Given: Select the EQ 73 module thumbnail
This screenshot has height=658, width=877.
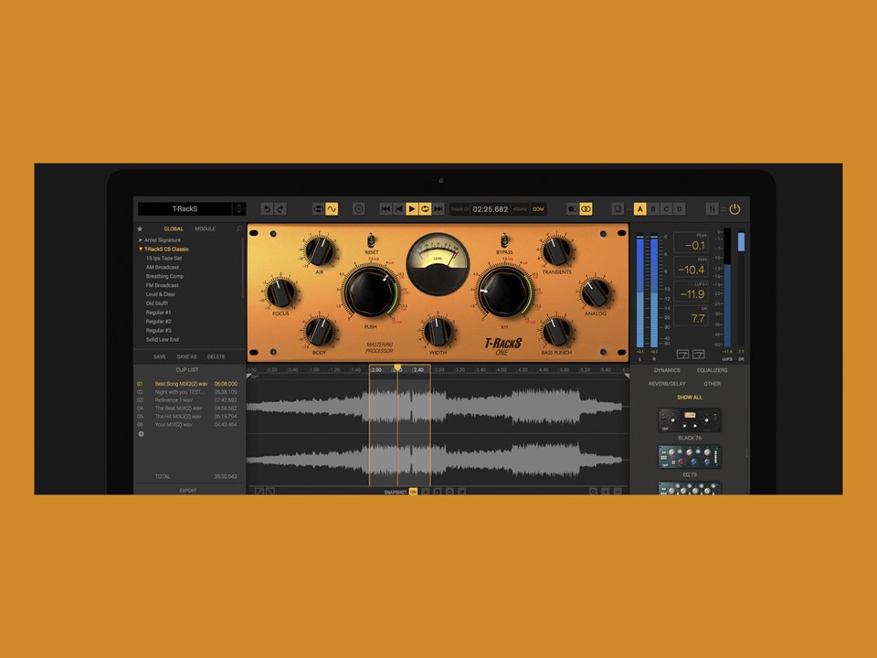Looking at the screenshot, I should (690, 457).
